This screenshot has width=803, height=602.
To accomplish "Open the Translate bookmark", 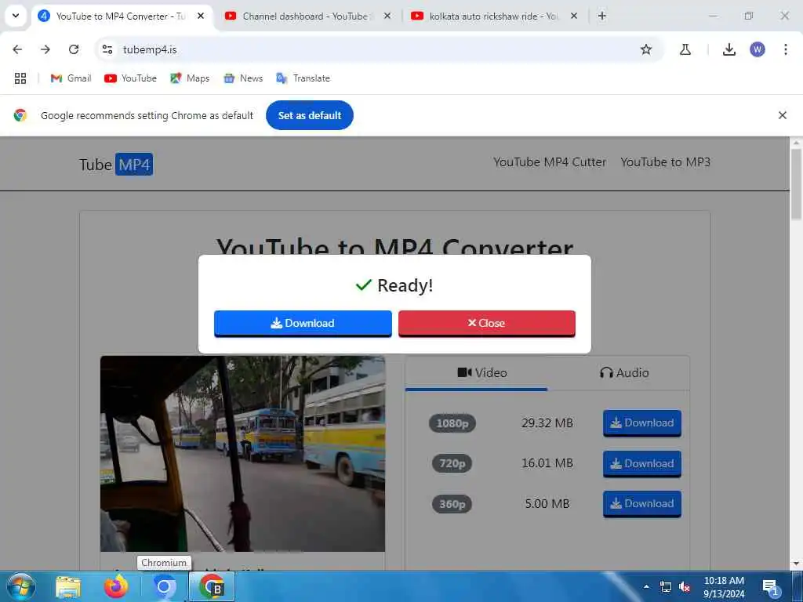I will 303,78.
